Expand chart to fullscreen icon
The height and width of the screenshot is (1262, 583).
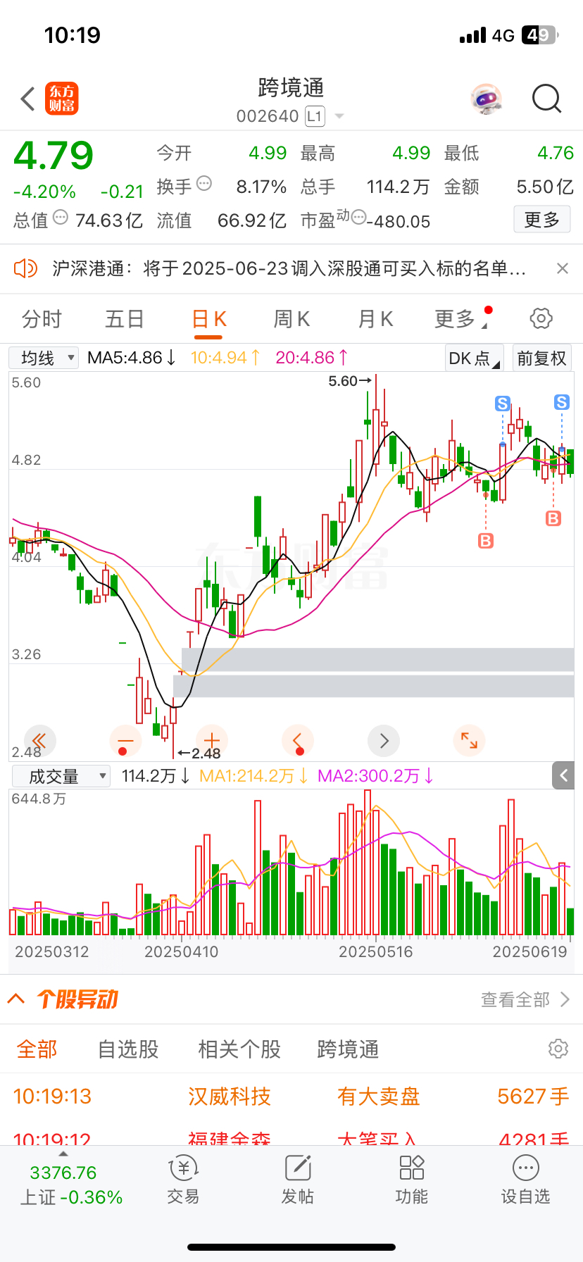coord(470,741)
